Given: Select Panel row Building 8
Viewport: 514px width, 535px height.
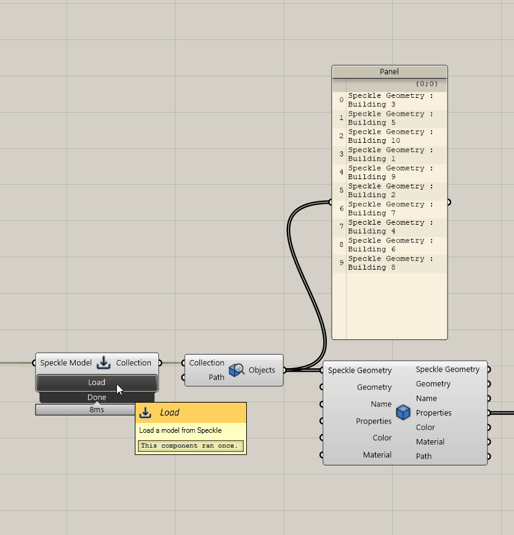Looking at the screenshot, I should pos(390,263).
